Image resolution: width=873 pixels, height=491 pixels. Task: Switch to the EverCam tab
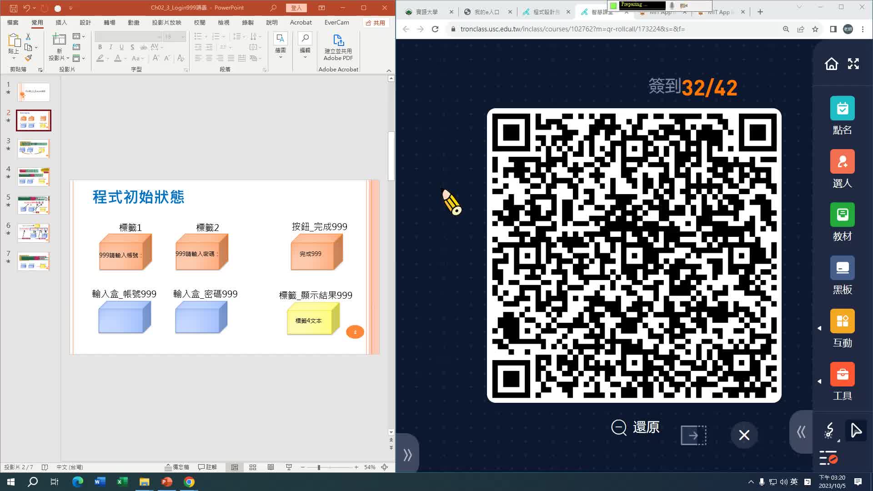(x=337, y=22)
